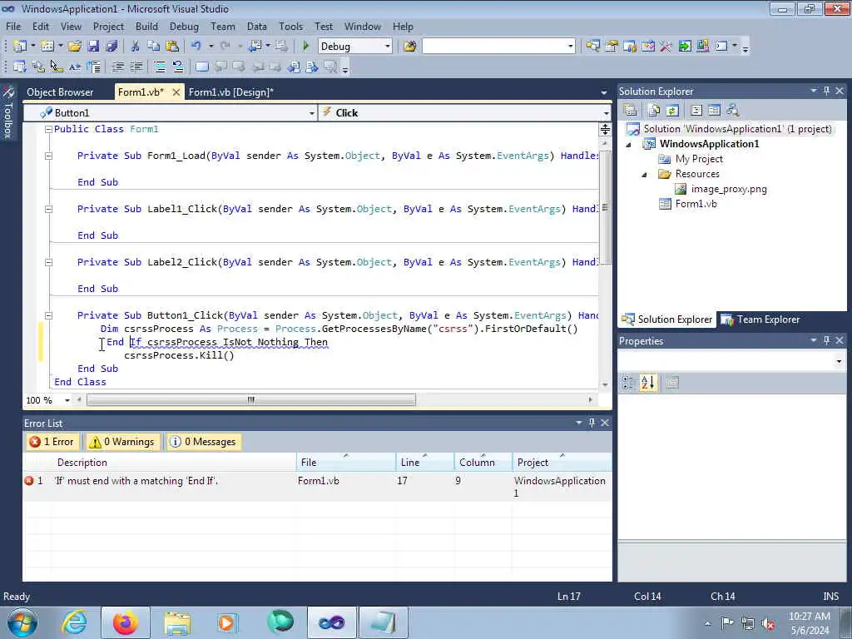Collapse the Form1_Load sub outline
852x639 pixels.
click(48, 156)
